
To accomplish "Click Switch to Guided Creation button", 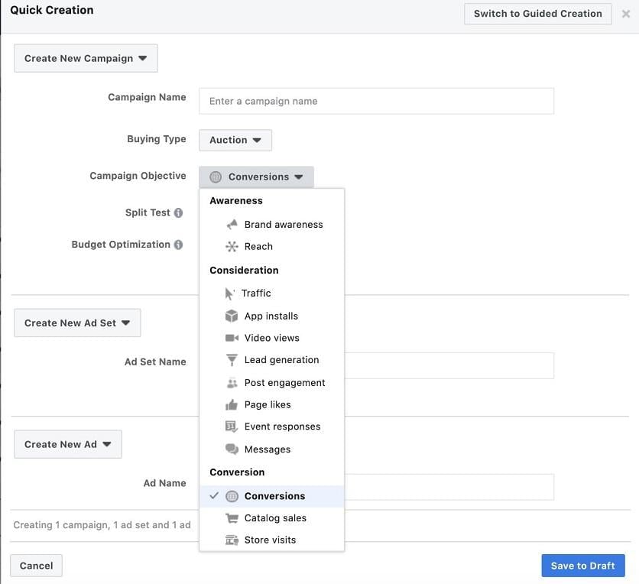I will 538,14.
